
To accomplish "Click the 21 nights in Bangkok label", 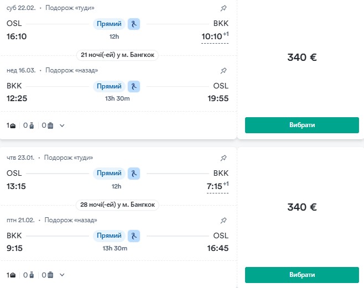I will click(118, 55).
